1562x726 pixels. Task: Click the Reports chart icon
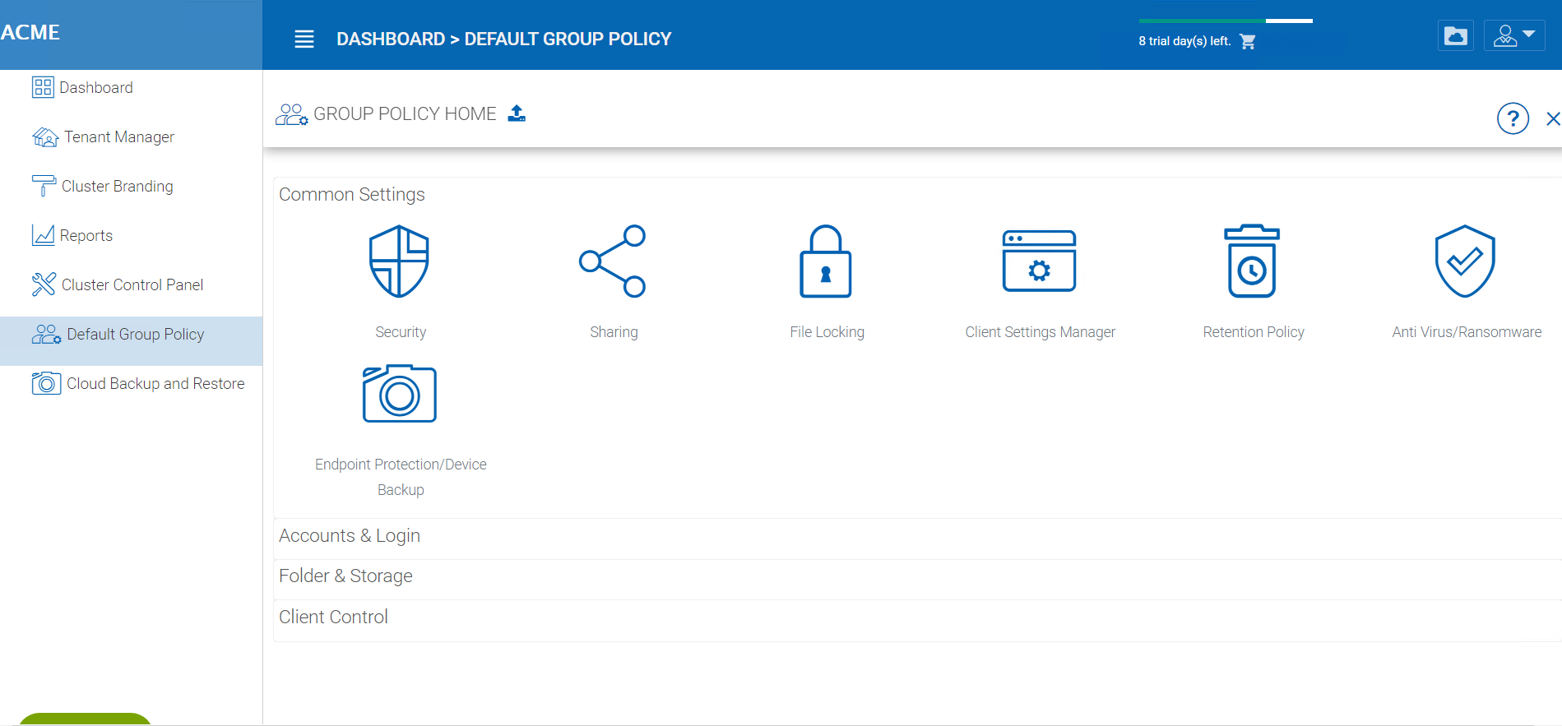[x=43, y=235]
